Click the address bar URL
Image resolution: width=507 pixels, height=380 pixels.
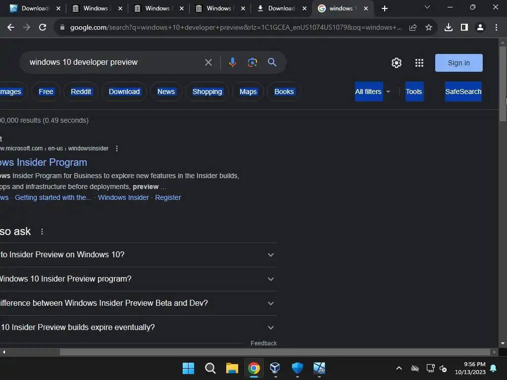[x=236, y=28]
